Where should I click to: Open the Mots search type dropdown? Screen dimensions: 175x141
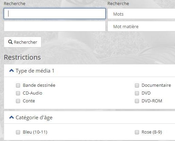(141, 14)
